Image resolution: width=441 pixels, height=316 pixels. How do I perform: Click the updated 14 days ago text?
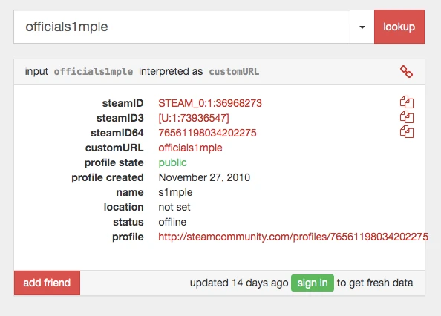pyautogui.click(x=239, y=283)
